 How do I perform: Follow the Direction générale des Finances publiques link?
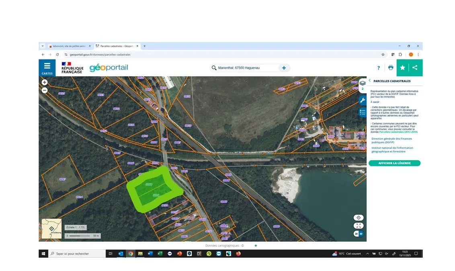point(391,141)
